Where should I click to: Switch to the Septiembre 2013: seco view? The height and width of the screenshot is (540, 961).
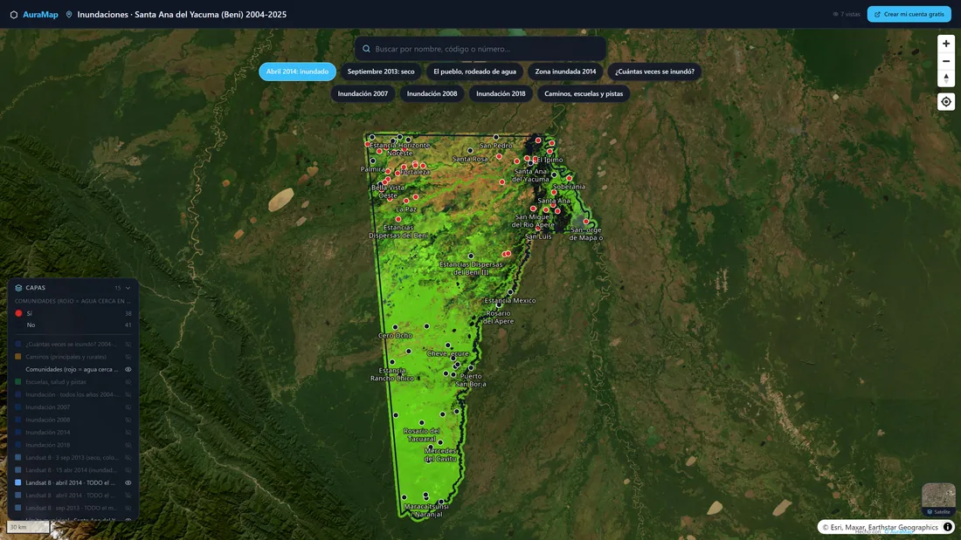click(381, 72)
